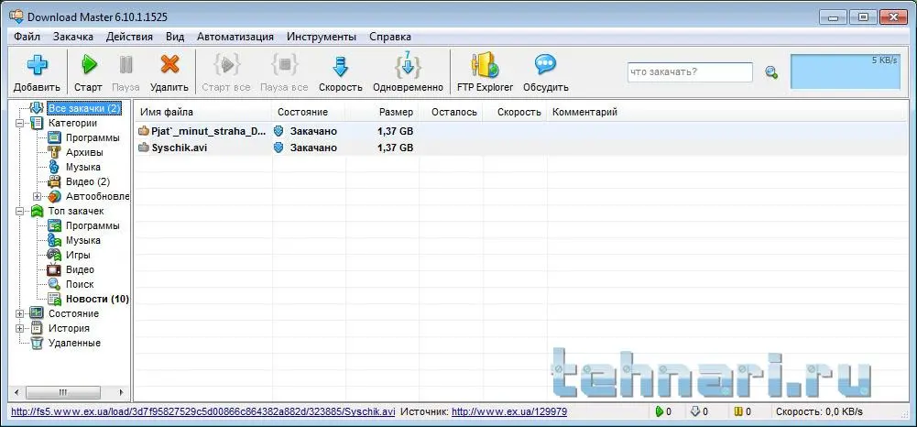Open the Скорость speed arrow icon

click(x=341, y=65)
